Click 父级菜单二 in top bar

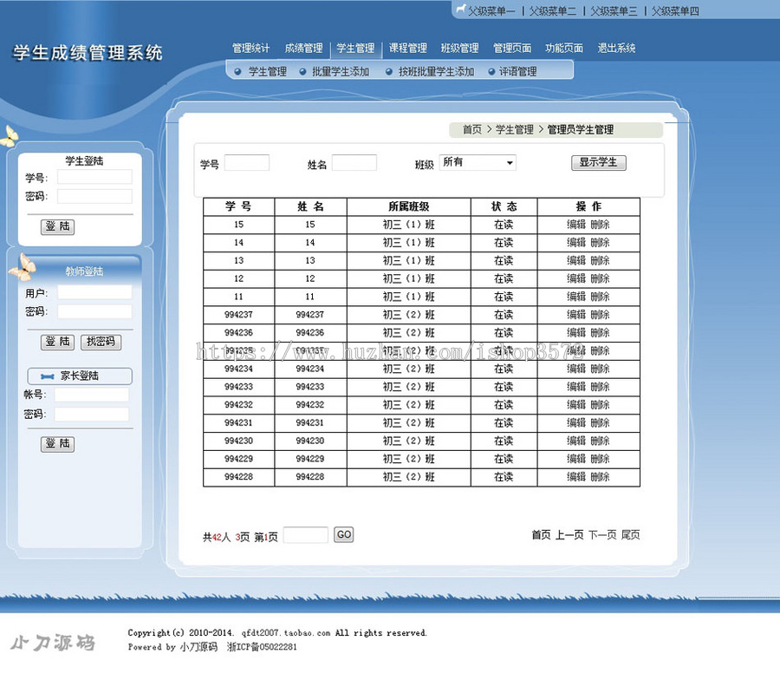tap(553, 11)
